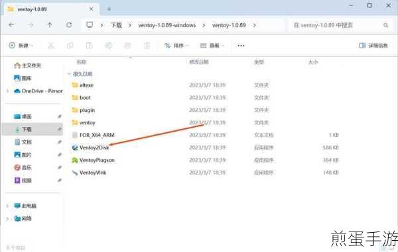Expand the 网络 Network chevron
The width and height of the screenshot is (398, 252).
[7, 219]
